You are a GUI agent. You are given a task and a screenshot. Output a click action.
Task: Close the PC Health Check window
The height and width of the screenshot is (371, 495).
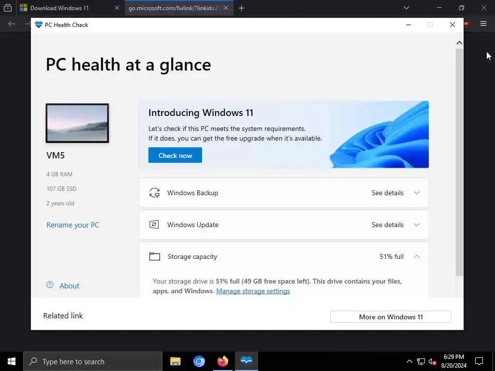(x=452, y=25)
